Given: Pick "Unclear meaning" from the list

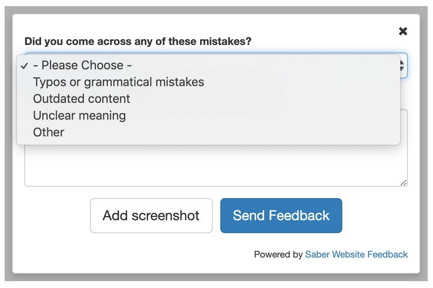Looking at the screenshot, I should (x=79, y=115).
